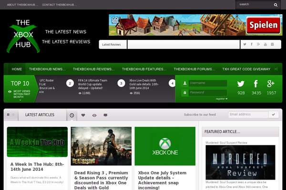Open the small Google Plus icon in header
The image size is (286, 190).
click(x=258, y=44)
